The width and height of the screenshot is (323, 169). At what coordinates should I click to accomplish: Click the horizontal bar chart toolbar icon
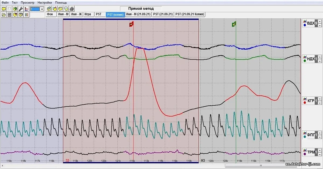26,9
